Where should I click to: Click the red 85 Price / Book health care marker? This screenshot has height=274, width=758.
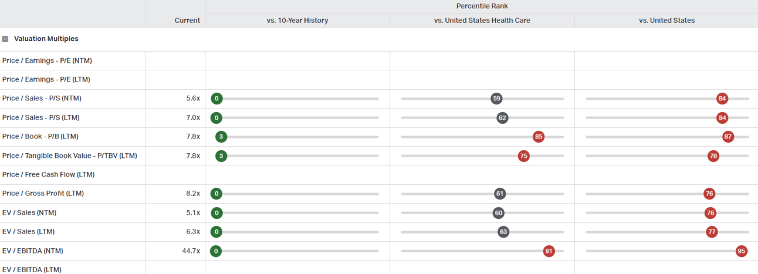pos(539,137)
